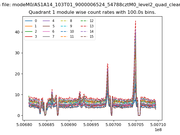This screenshot has width=180, height=135.
Task: Pick the pink legend line for module 6
Action: click(x=46, y=31)
